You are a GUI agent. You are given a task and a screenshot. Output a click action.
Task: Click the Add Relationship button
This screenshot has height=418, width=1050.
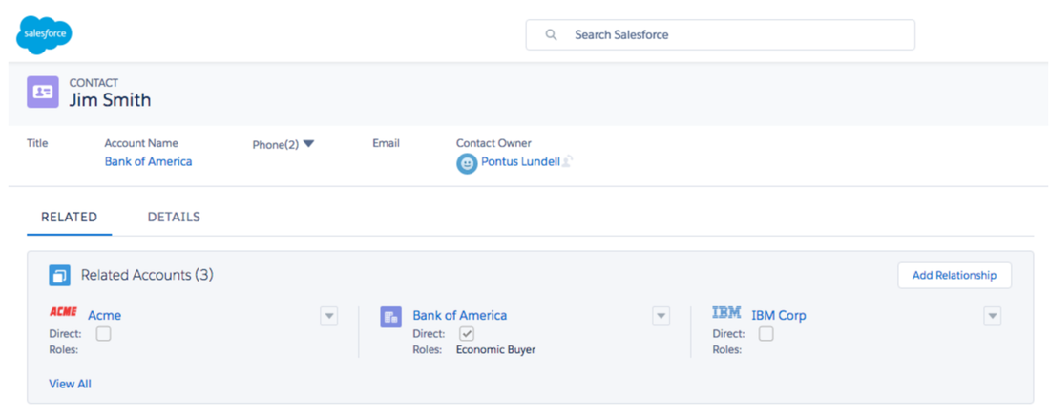pyautogui.click(x=954, y=275)
